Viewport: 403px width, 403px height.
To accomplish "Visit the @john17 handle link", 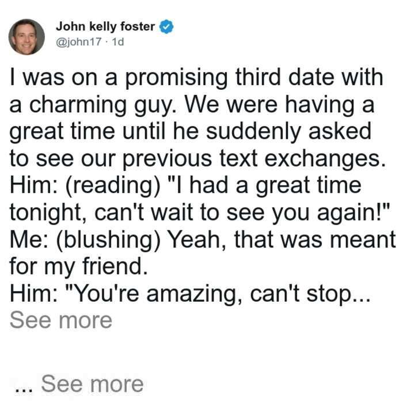I will tap(79, 41).
